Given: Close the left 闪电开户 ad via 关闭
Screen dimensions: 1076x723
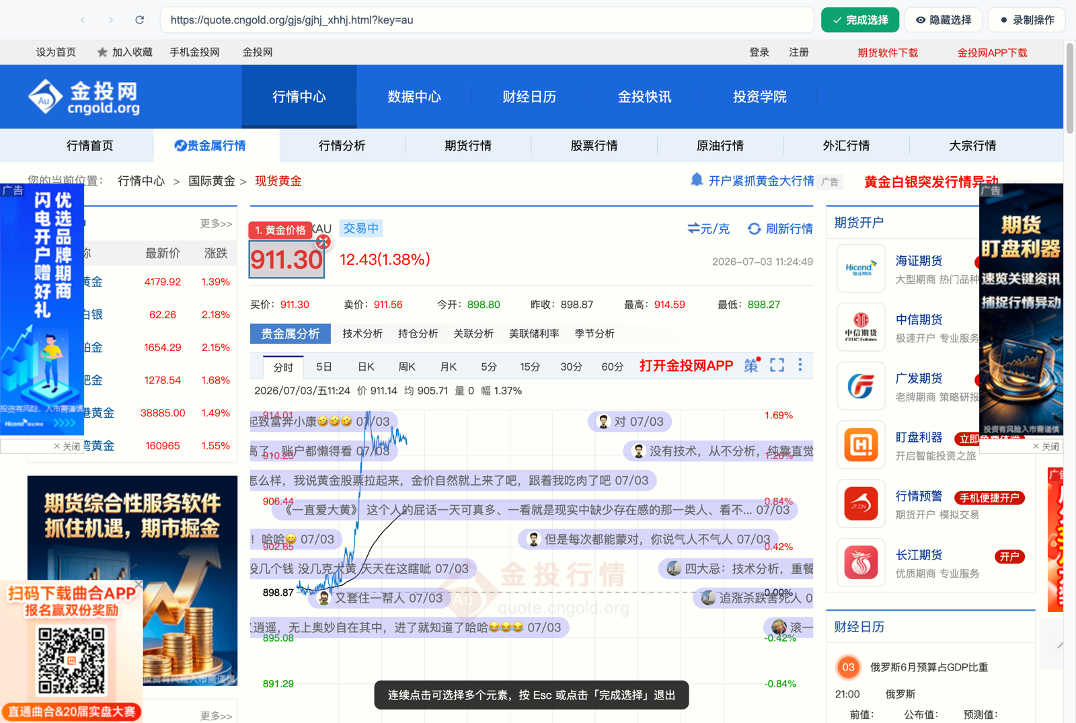Looking at the screenshot, I should pyautogui.click(x=67, y=446).
